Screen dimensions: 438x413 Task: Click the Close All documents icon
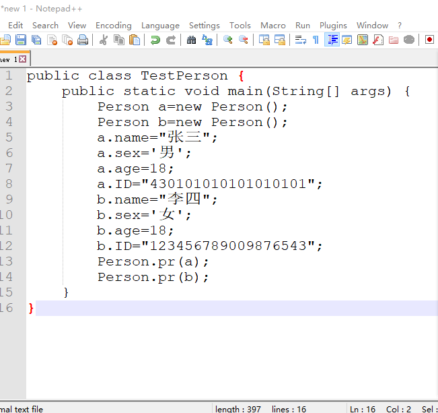[x=67, y=40]
